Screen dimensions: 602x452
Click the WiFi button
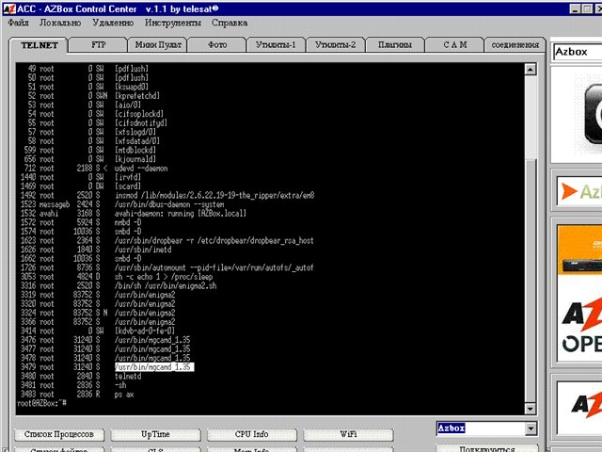(348, 434)
